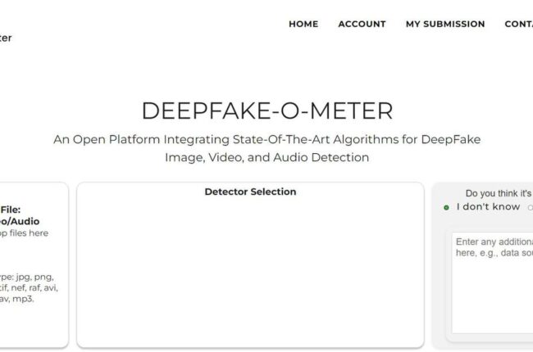533x352 pixels.
Task: Click the "Image, Video, and Audio Detection" line
Action: point(266,157)
